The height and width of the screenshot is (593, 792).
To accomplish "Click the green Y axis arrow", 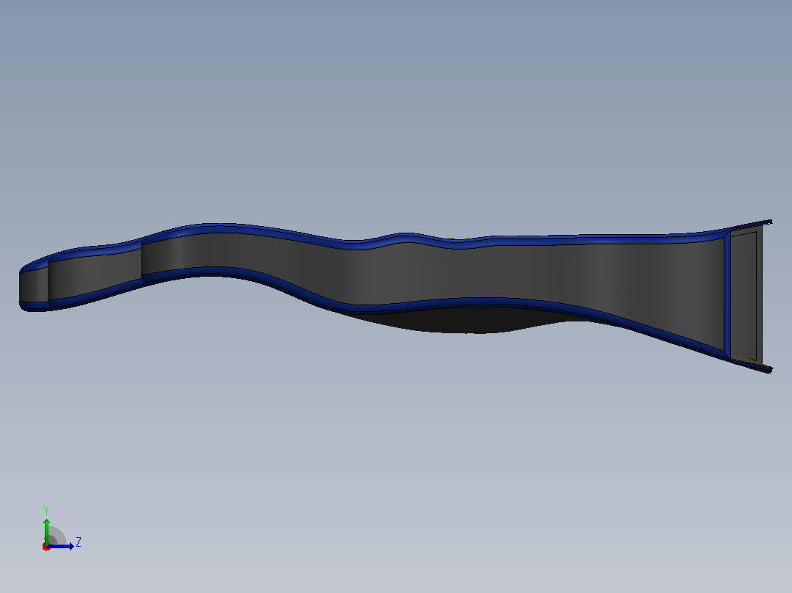I will [x=46, y=531].
